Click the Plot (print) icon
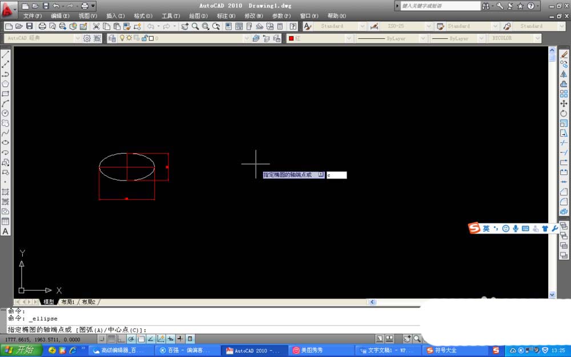 [x=42, y=26]
